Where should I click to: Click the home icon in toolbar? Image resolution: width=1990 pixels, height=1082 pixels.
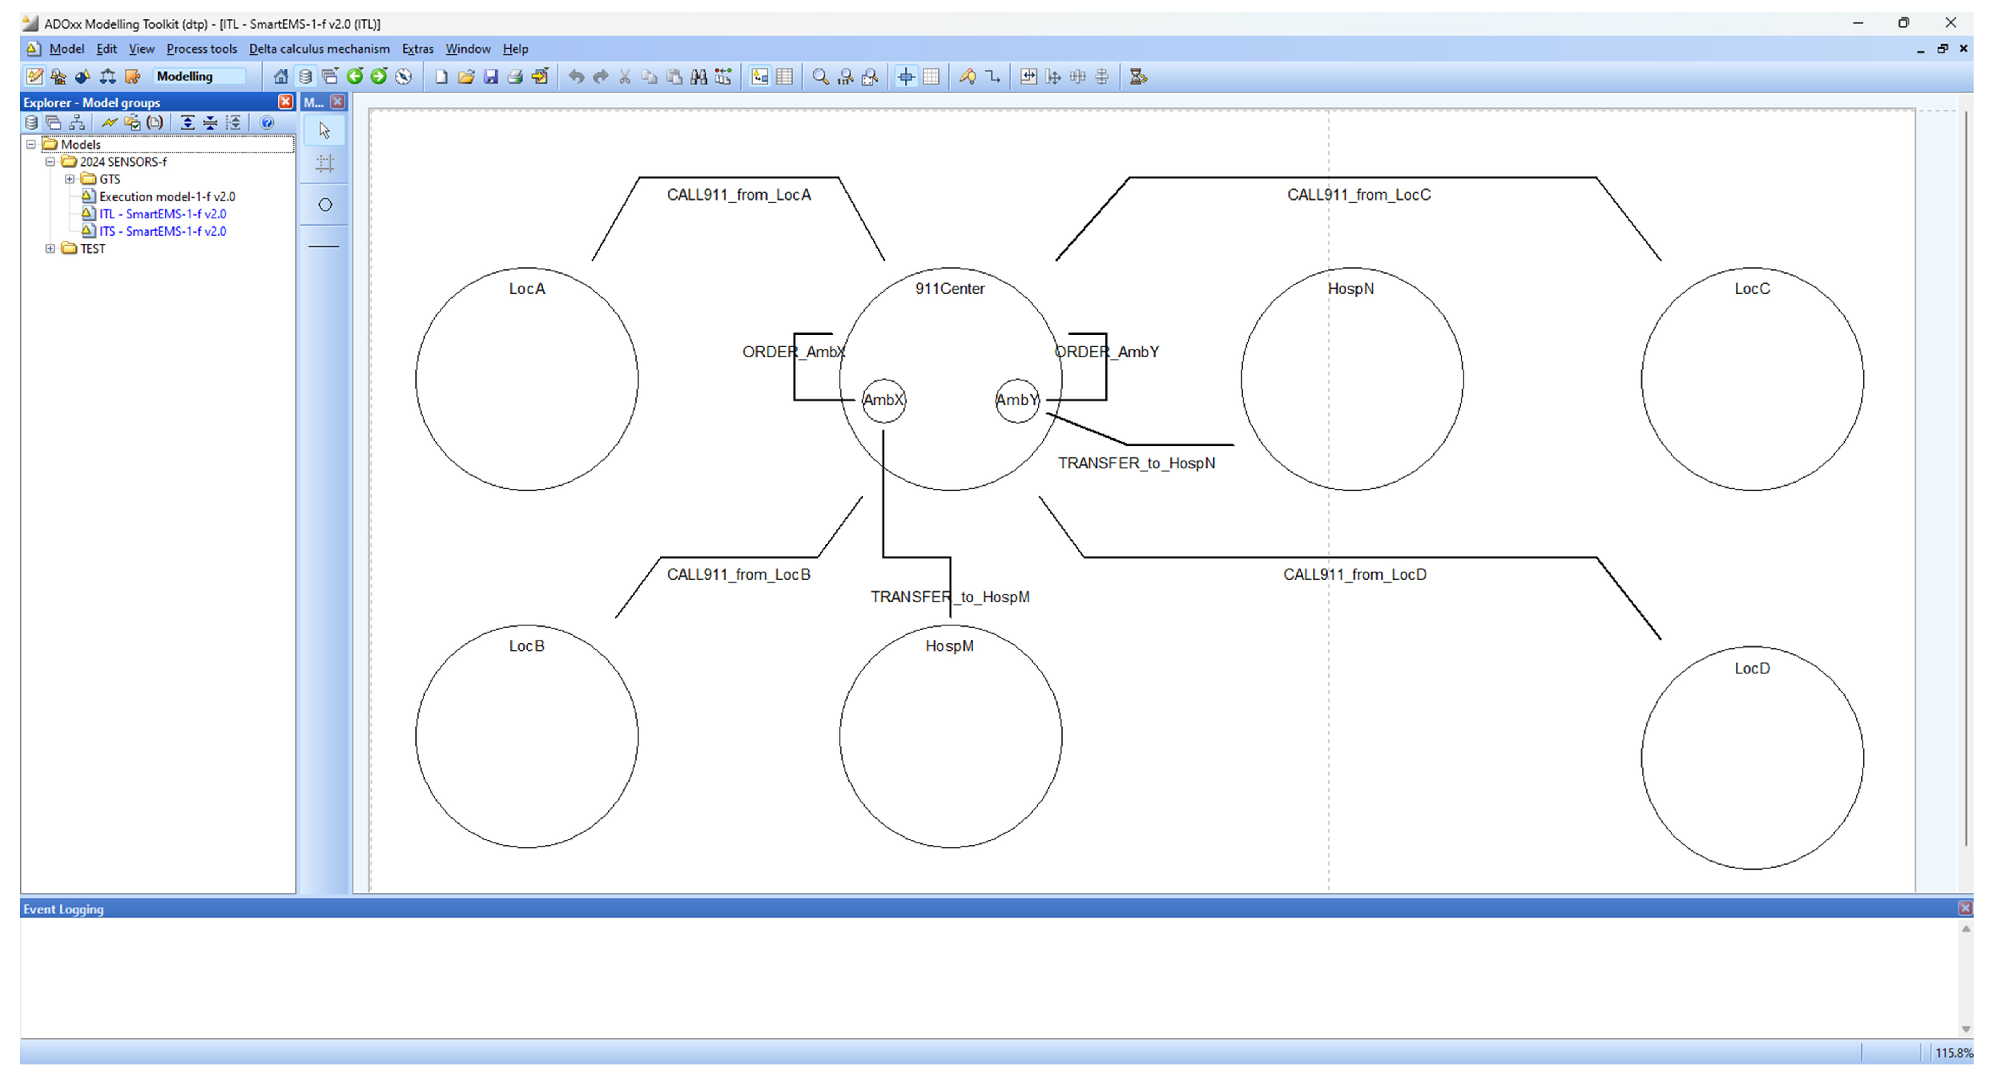pyautogui.click(x=280, y=76)
